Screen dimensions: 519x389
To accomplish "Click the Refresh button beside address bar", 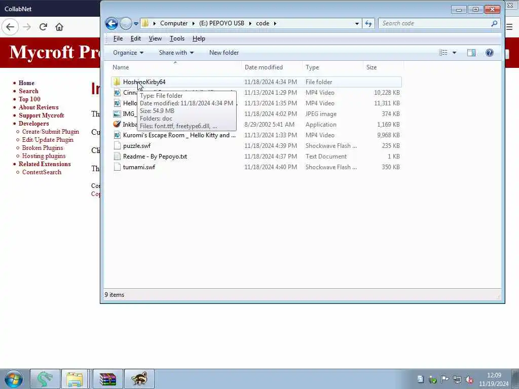I will (368, 23).
